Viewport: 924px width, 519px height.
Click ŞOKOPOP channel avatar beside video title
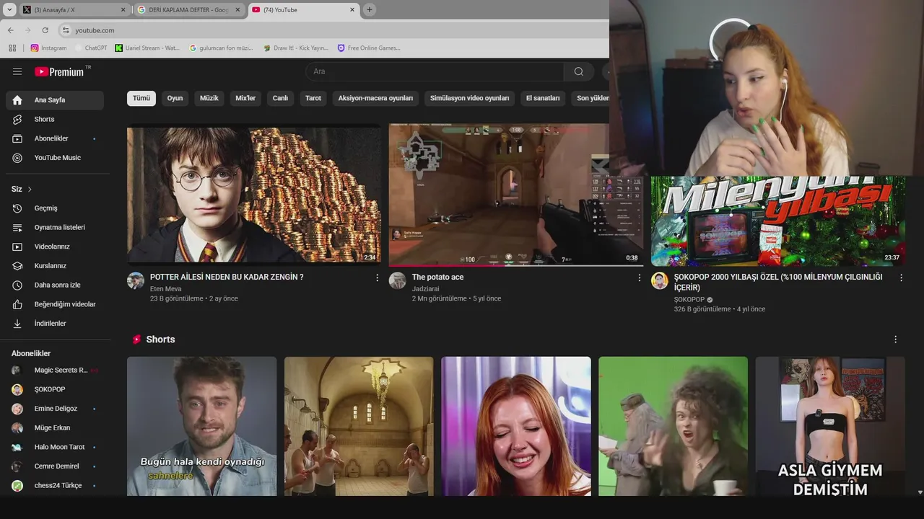point(660,280)
